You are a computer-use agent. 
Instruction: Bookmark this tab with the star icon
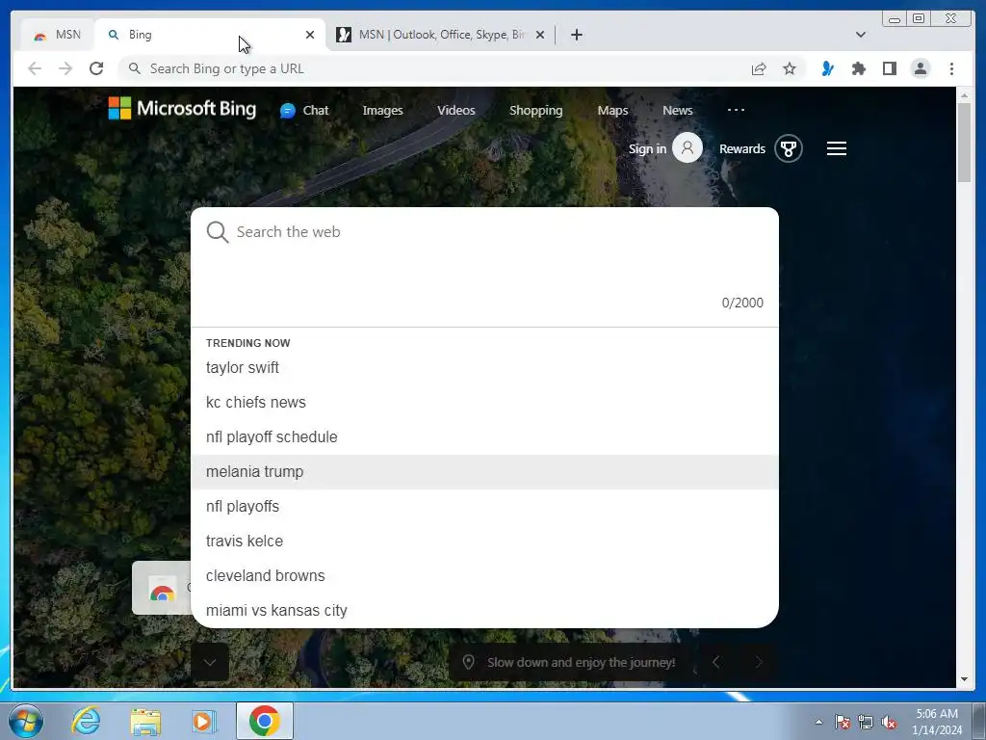coord(790,68)
